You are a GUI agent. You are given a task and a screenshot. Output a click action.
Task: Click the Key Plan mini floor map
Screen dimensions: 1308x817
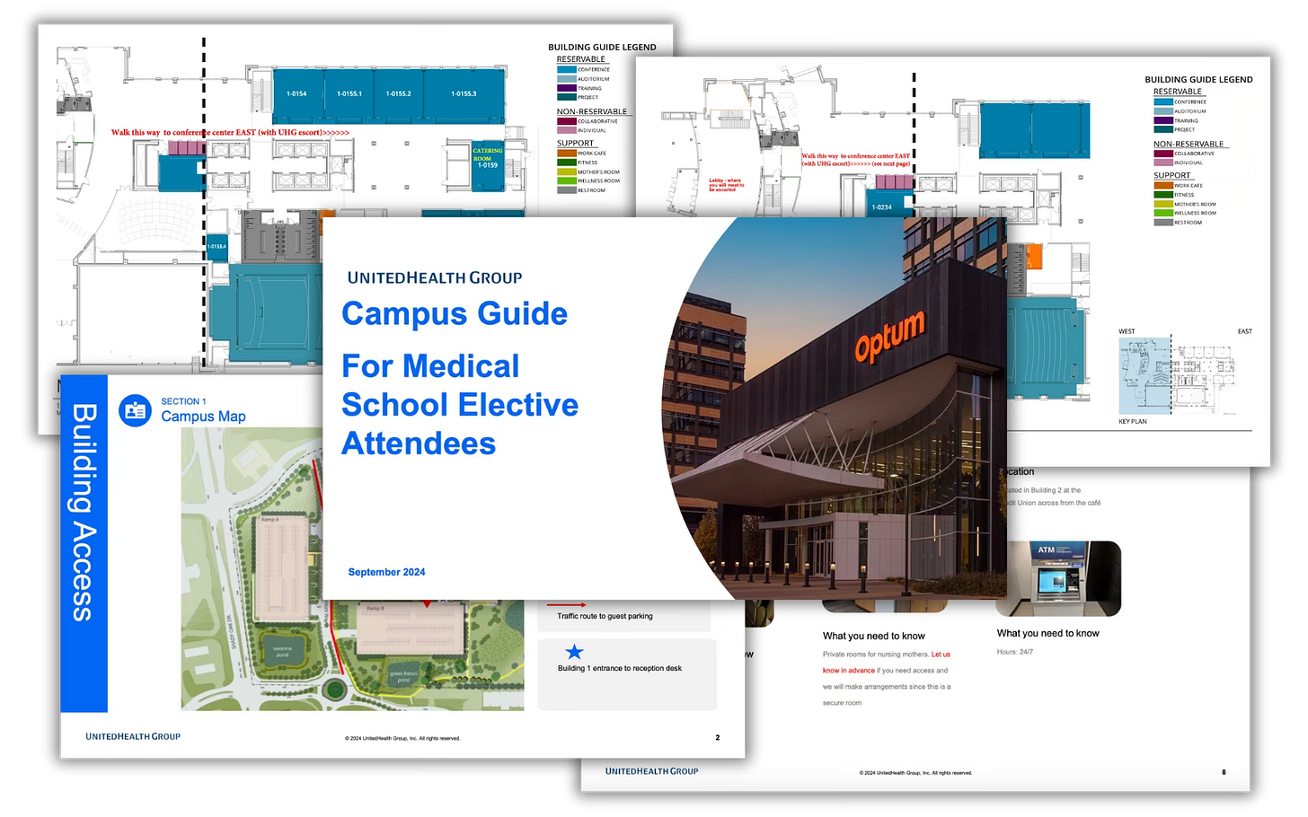(x=1177, y=375)
